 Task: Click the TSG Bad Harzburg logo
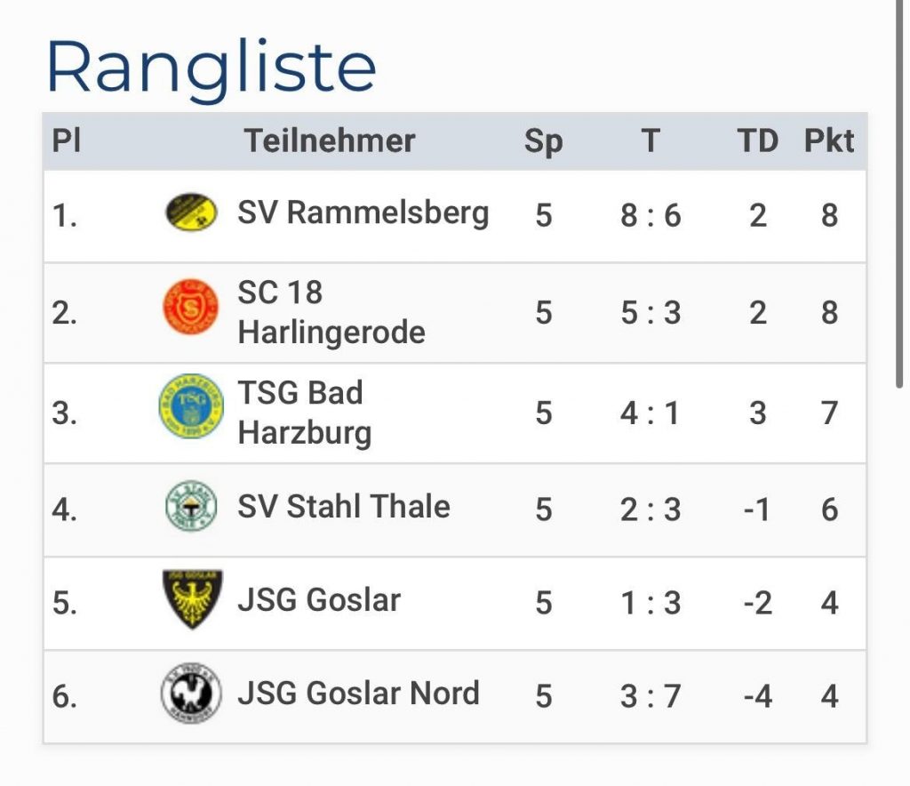[191, 406]
